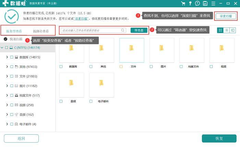This screenshot has width=240, height=147.
Task: Tick checkbox under 数据库 folder thumbnail
Action: pyautogui.click(x=61, y=67)
